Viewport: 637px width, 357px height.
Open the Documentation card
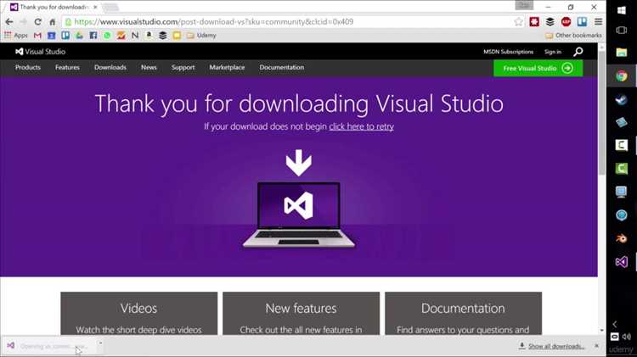(x=463, y=313)
